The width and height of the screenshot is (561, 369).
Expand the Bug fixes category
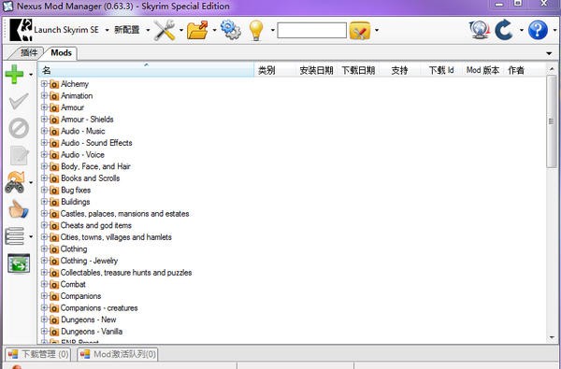coord(44,190)
